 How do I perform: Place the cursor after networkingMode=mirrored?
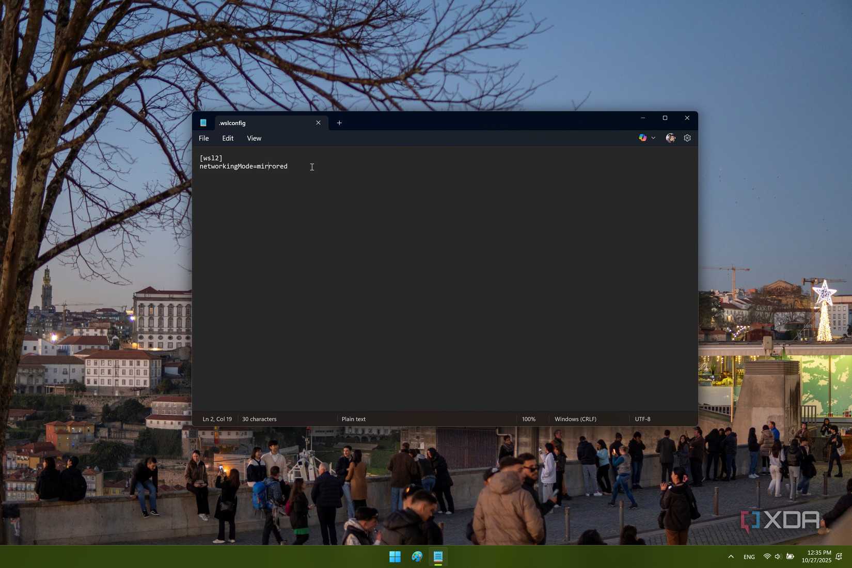pos(288,166)
